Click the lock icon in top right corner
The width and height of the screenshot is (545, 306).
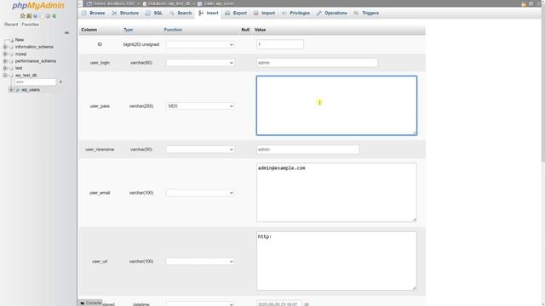524,3
